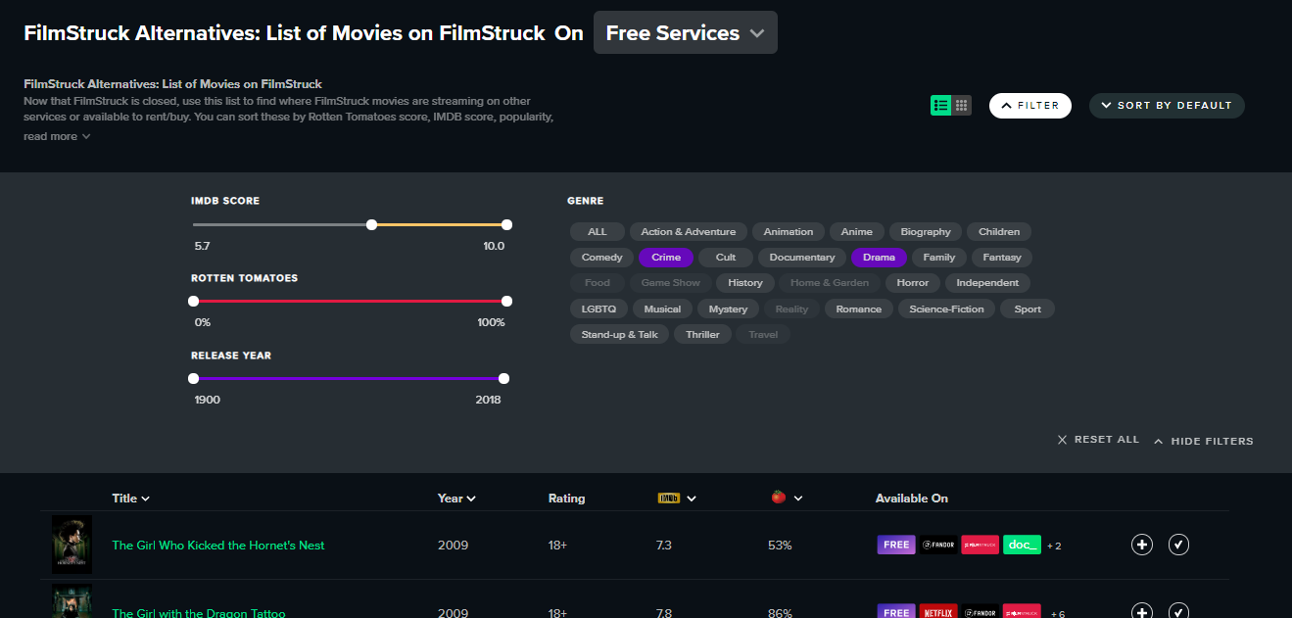Click Rotten Tomatoes minimum slider handle
The height and width of the screenshot is (618, 1292).
pos(193,302)
